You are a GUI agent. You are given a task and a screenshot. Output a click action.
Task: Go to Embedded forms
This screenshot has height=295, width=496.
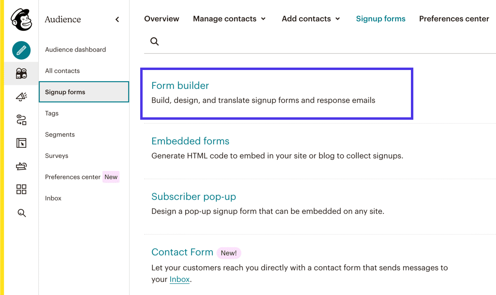click(190, 141)
